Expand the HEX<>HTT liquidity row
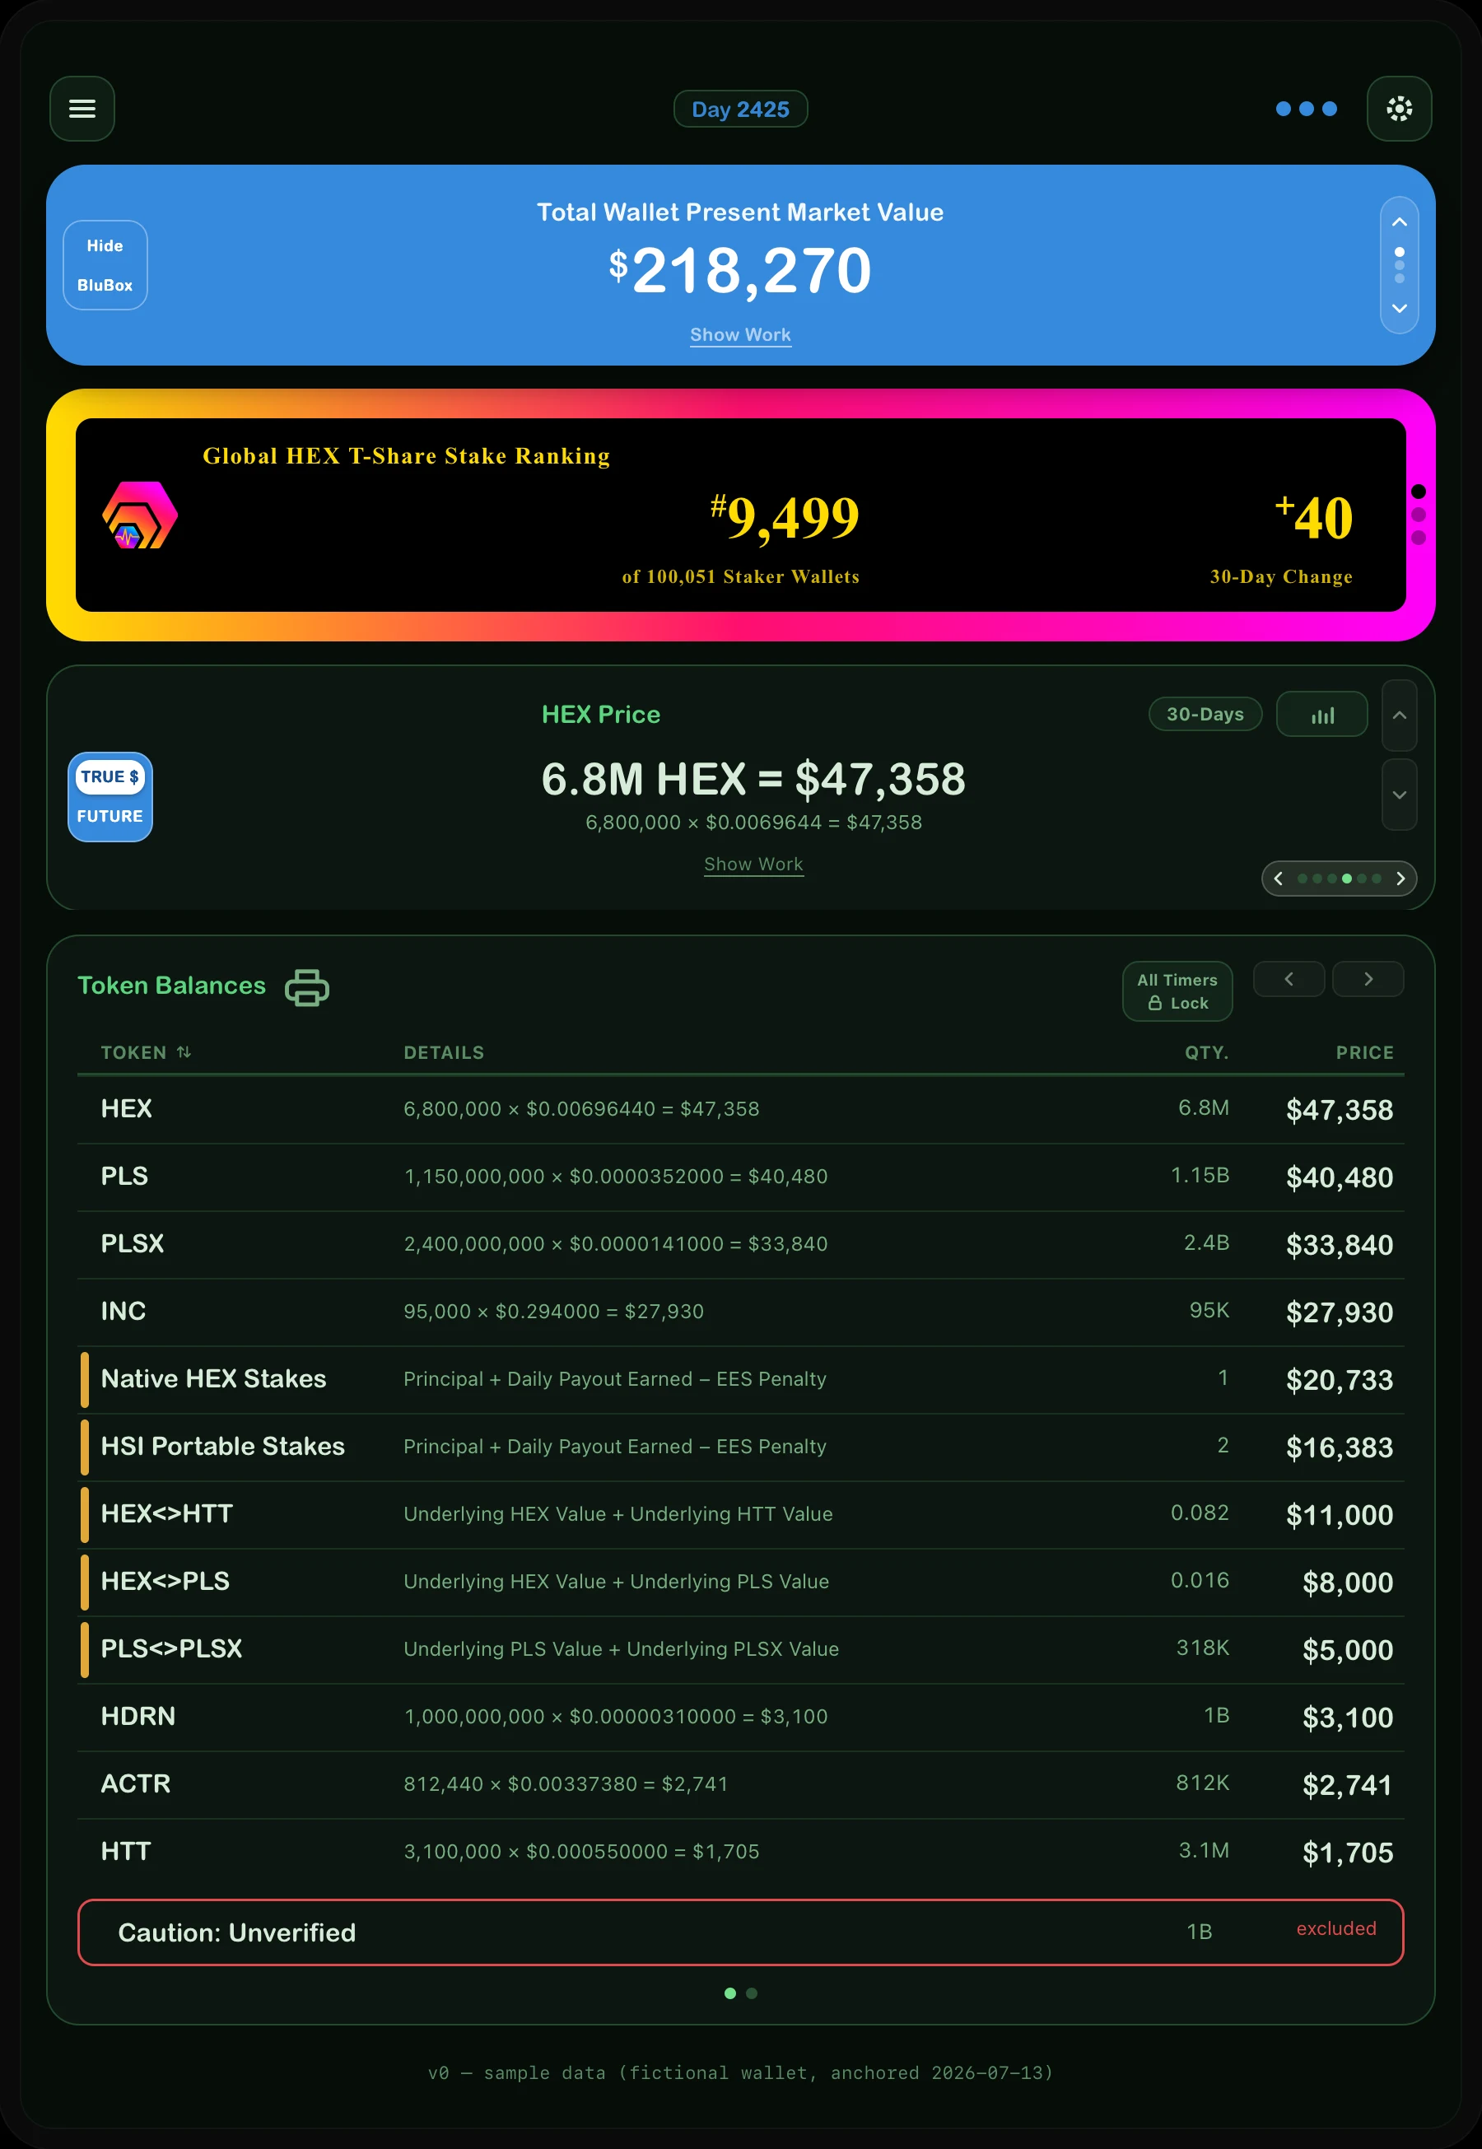The height and width of the screenshot is (2149, 1482). point(740,1515)
